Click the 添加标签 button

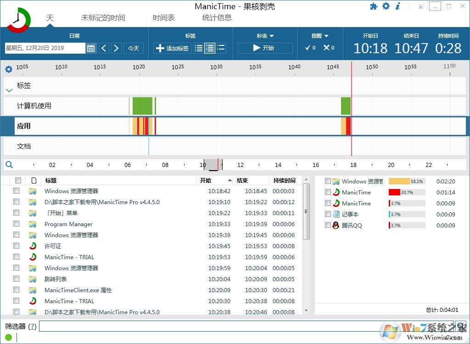tap(172, 48)
